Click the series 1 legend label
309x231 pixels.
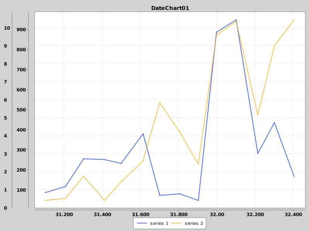coord(159,223)
